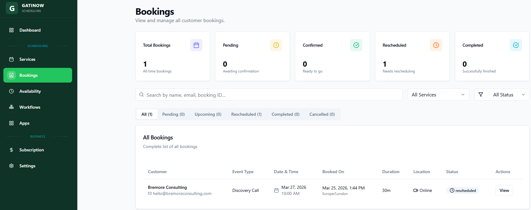The image size is (531, 210).
Task: Click the video camera Online icon
Action: point(416,190)
